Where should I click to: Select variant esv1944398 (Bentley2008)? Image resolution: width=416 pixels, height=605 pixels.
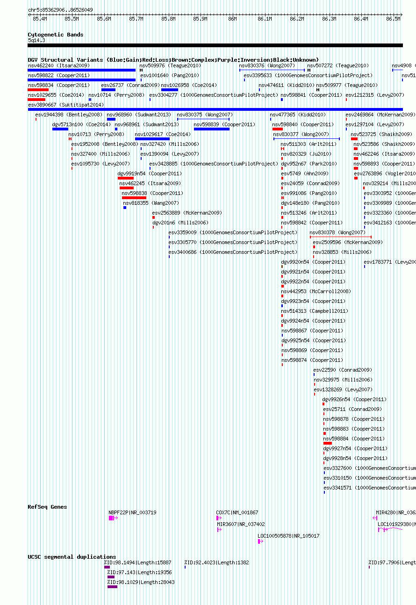pos(69,115)
